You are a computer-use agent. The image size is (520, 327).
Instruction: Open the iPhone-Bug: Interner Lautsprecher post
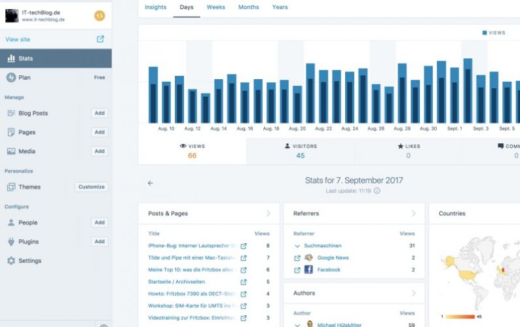coord(192,246)
